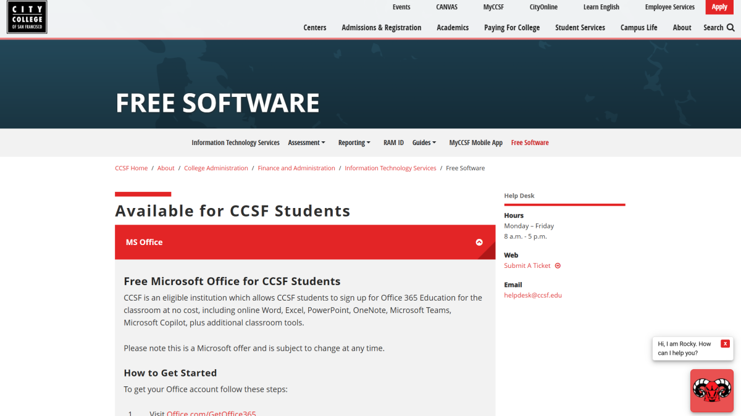Open Employee Services link
Viewport: 741px width, 416px height.
pyautogui.click(x=670, y=7)
